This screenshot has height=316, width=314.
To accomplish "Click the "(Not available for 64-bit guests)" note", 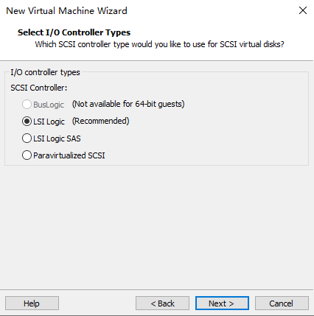I will click(128, 104).
